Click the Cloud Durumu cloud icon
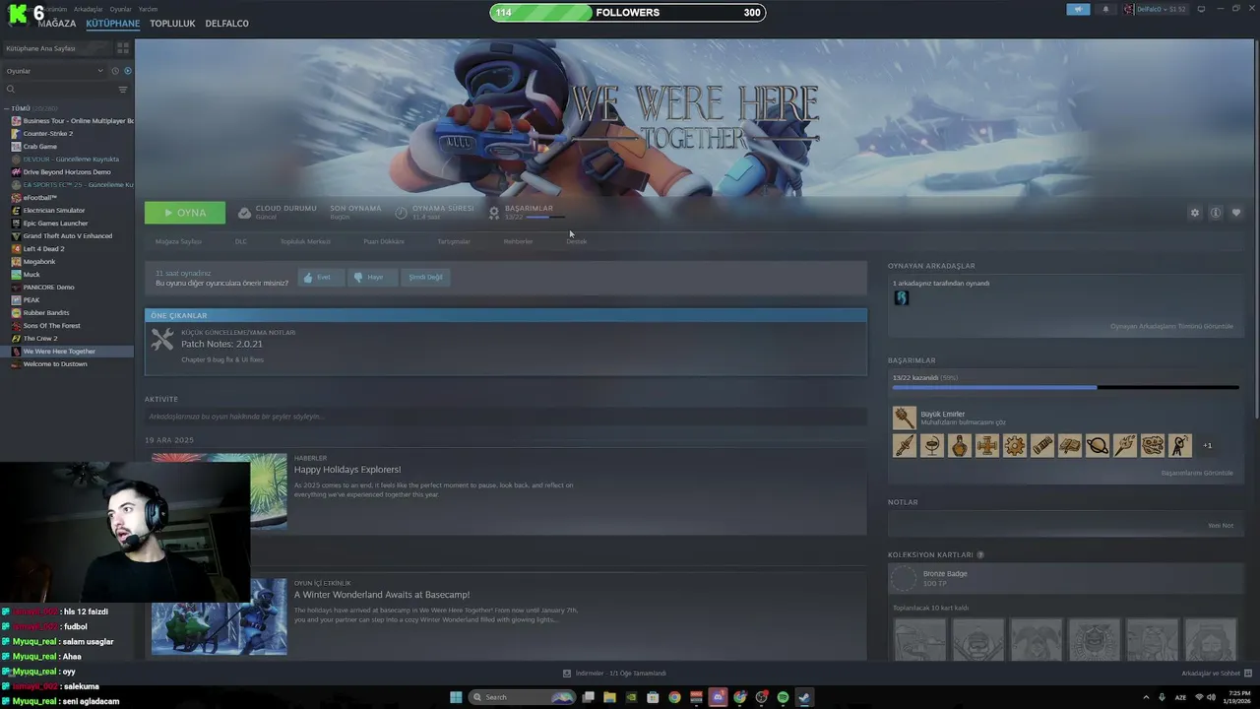Viewport: 1260px width, 709px height. (x=245, y=213)
